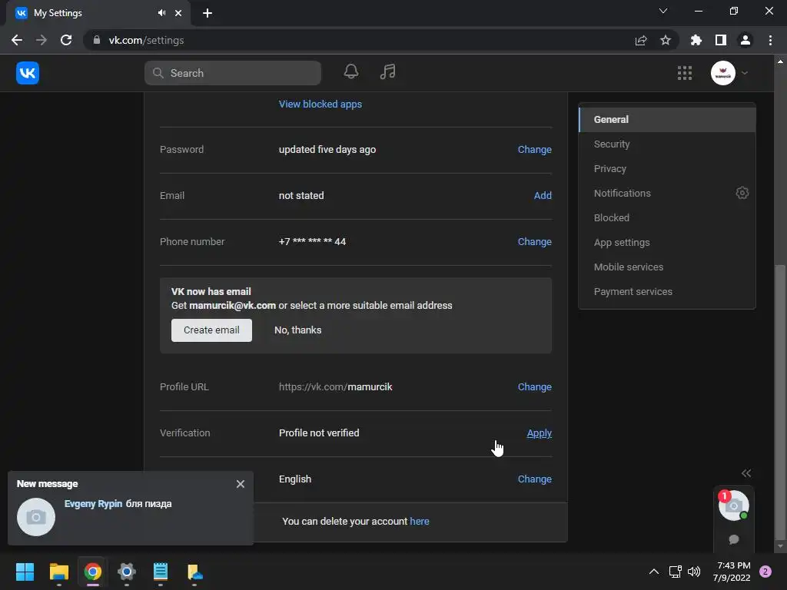Viewport: 787px width, 590px height.
Task: Open the Privacy settings tab
Action: (667, 168)
